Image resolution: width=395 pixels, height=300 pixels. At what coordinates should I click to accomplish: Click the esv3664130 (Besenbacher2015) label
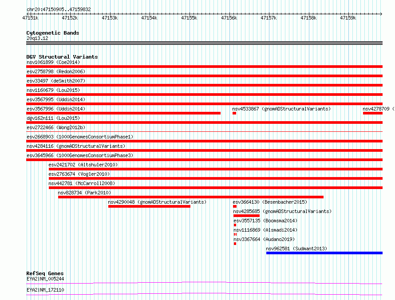coord(270,202)
